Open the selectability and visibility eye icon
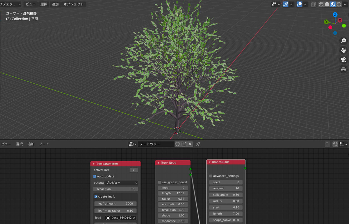349x224 pixels. [274, 4]
